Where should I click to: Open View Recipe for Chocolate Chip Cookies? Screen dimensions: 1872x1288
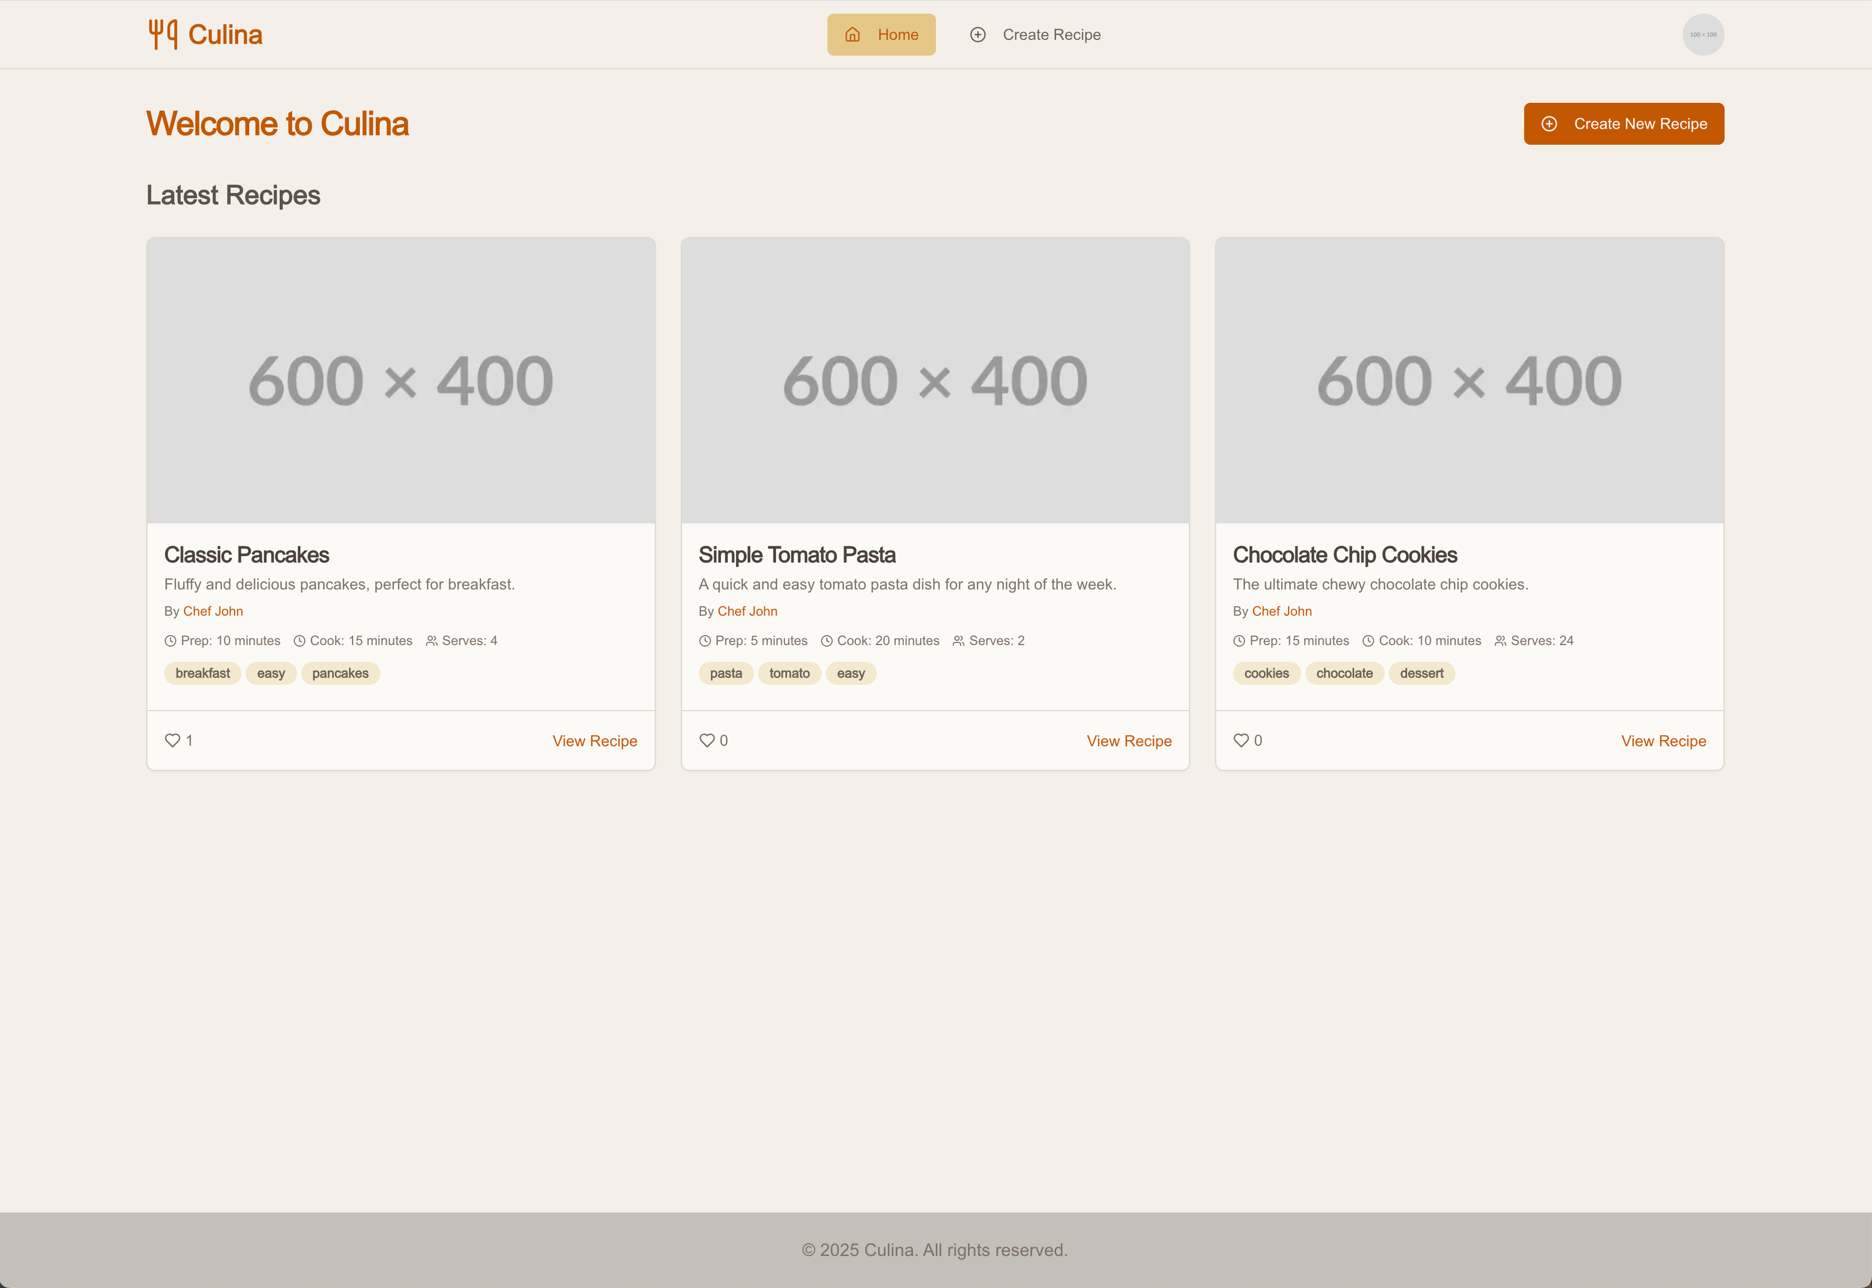coord(1663,741)
